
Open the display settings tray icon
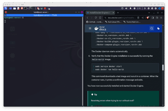pyautogui.click(x=122, y=8)
